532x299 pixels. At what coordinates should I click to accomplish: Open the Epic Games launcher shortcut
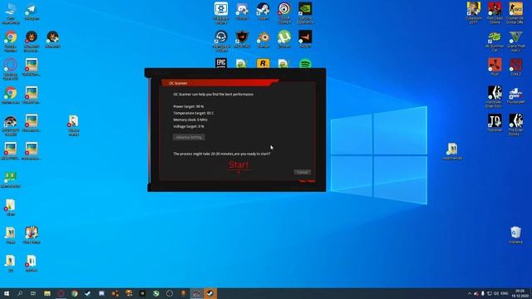point(221,63)
